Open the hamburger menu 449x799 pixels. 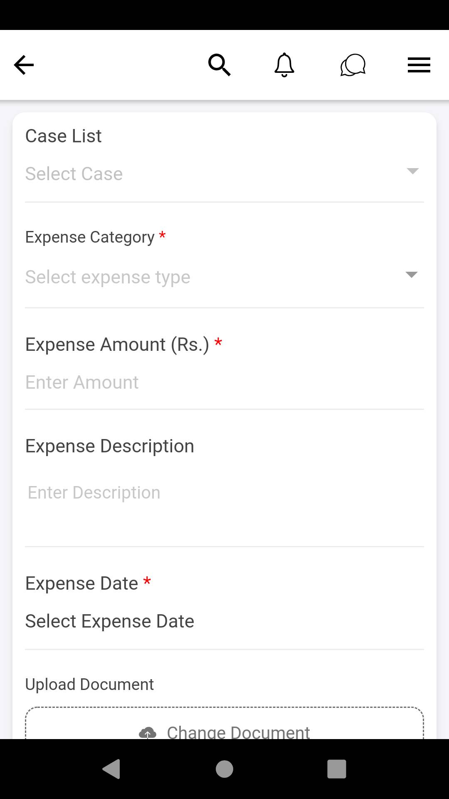tap(419, 65)
